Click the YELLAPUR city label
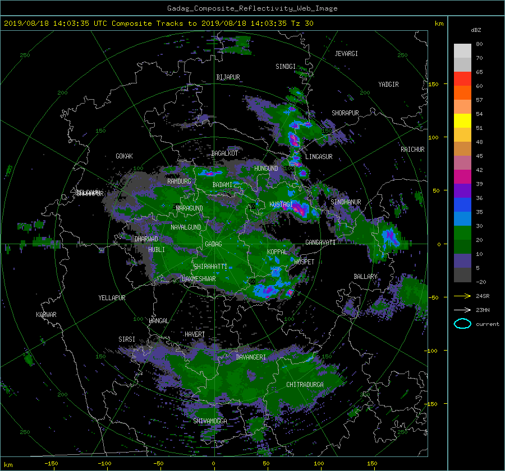Viewport: 505px width, 471px height. [112, 298]
